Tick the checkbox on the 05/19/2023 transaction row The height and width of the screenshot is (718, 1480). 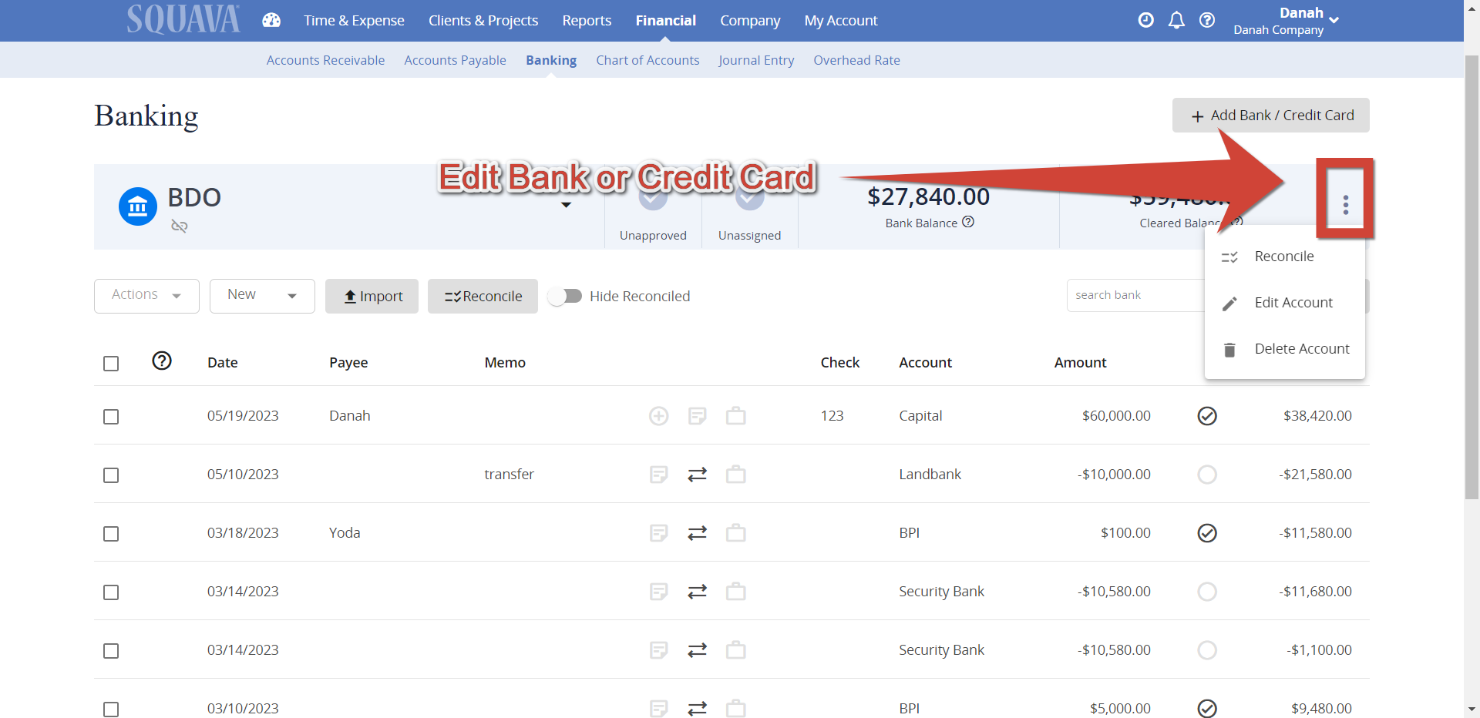[111, 416]
